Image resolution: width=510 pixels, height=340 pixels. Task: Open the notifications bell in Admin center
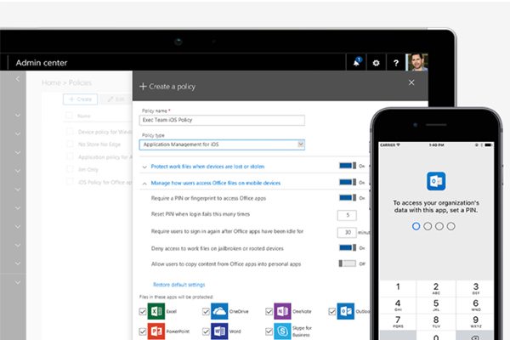(357, 62)
